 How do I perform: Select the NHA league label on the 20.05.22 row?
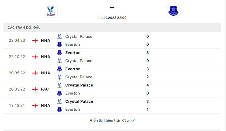point(45,73)
